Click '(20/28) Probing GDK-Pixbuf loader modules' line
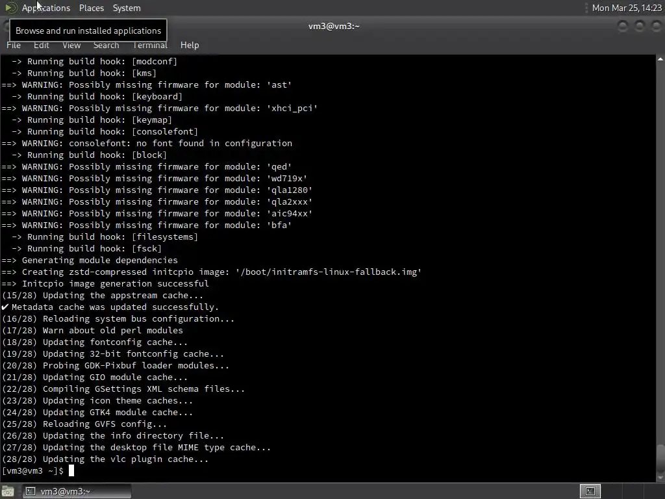The width and height of the screenshot is (665, 499). (116, 366)
